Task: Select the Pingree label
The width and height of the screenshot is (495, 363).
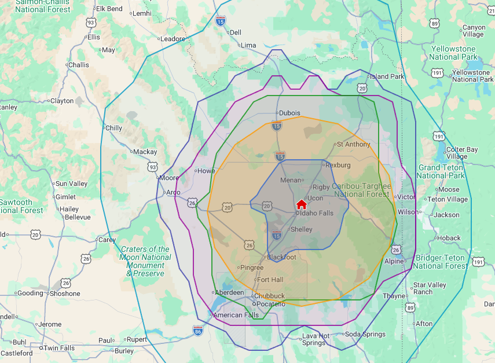Action: point(252,267)
